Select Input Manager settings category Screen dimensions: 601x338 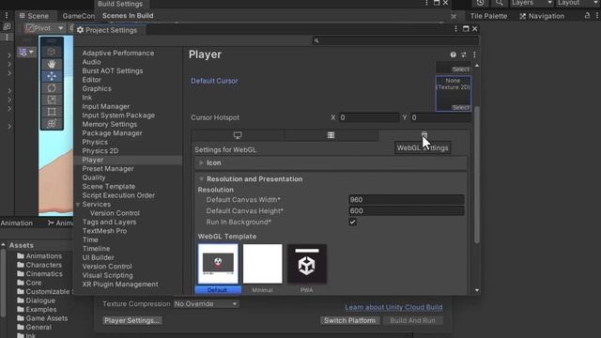[x=106, y=106]
